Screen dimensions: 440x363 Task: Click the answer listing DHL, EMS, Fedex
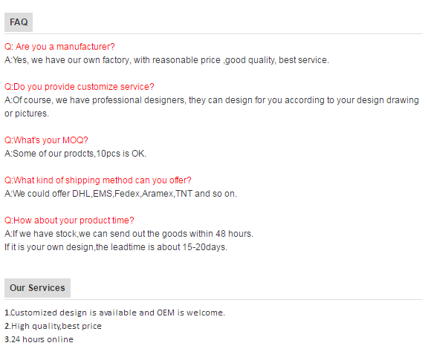tap(120, 194)
